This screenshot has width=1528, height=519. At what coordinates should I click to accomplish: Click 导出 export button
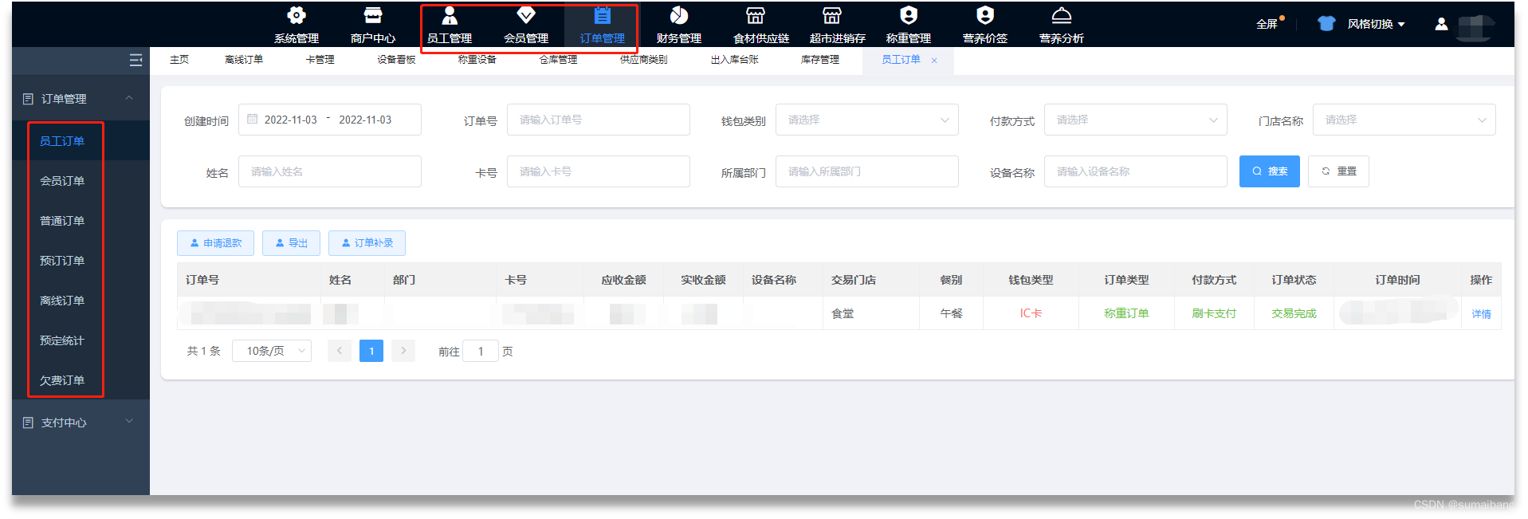tap(291, 243)
